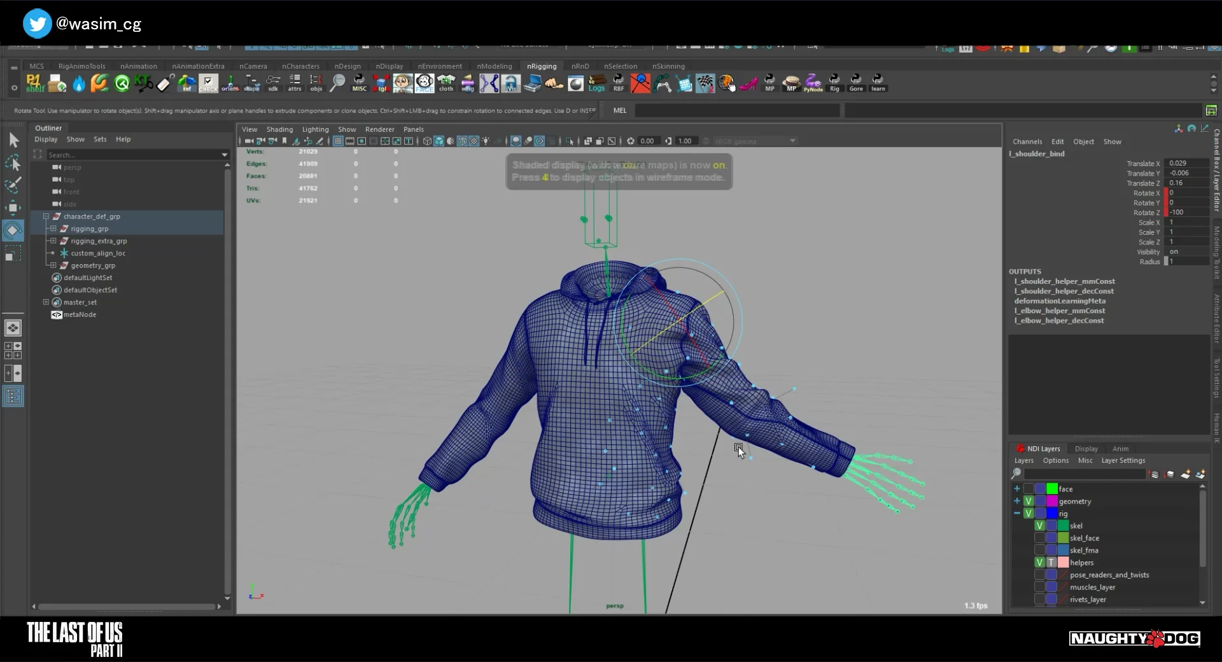This screenshot has width=1222, height=662.
Task: Open the PyNode tool on the shelf
Action: [x=813, y=83]
